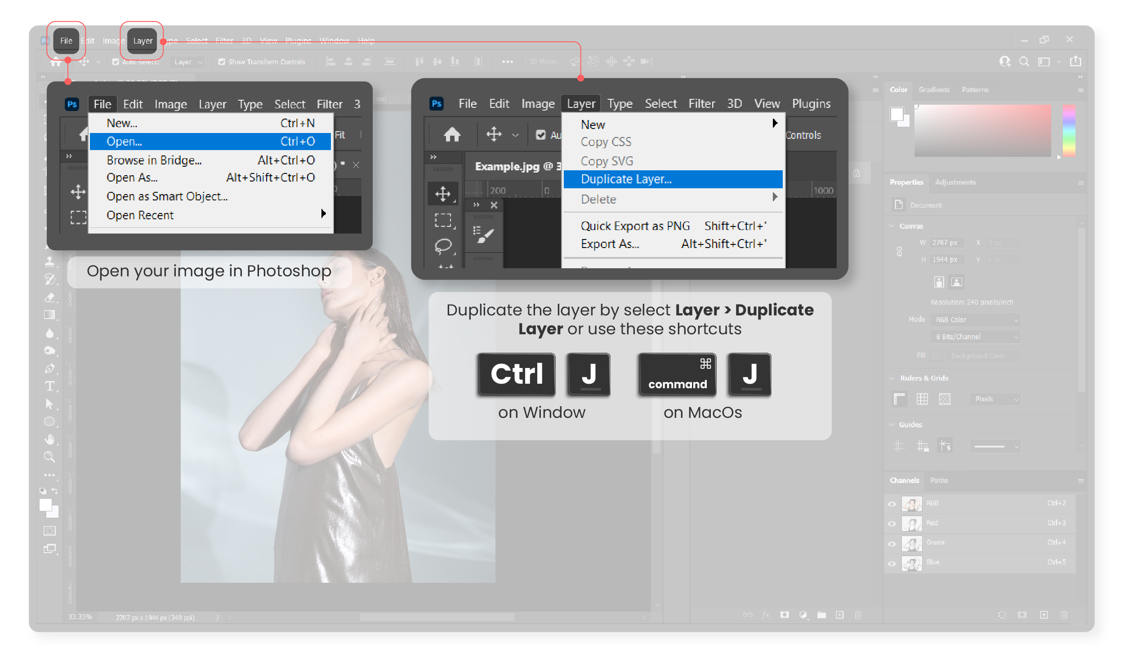This screenshot has height=656, width=1124.
Task: Select landscape canvas orientation icon
Action: point(957,282)
